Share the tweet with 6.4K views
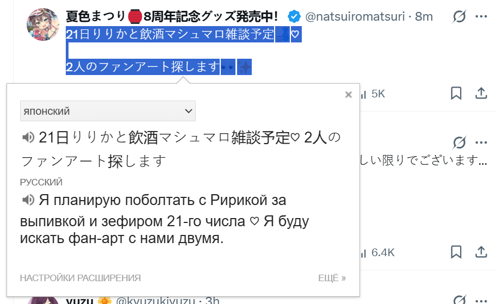This screenshot has height=304, width=497. click(x=481, y=252)
